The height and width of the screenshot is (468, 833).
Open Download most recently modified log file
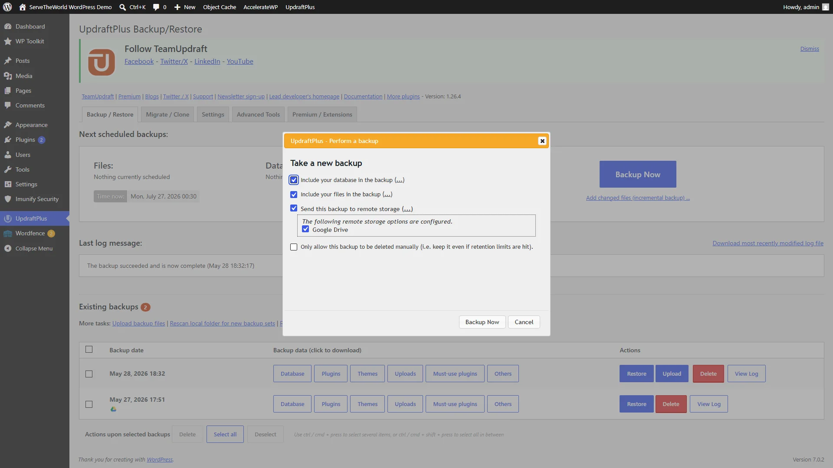point(768,243)
